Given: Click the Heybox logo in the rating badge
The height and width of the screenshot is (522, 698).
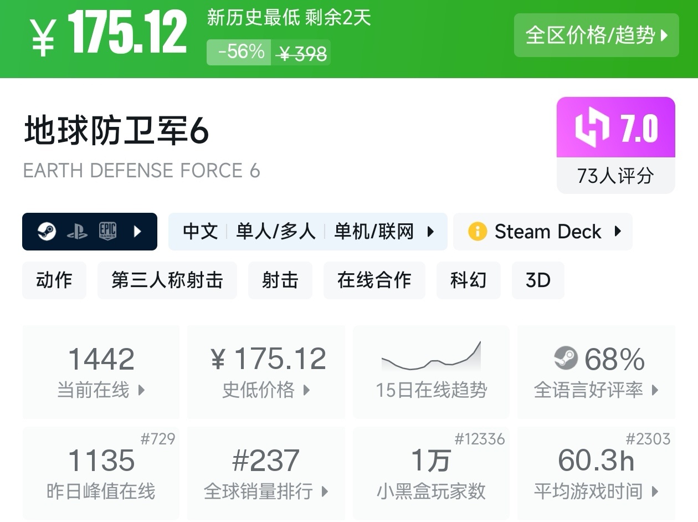Looking at the screenshot, I should [x=592, y=128].
